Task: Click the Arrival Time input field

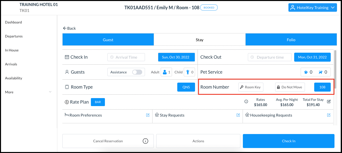Action: click(x=126, y=57)
